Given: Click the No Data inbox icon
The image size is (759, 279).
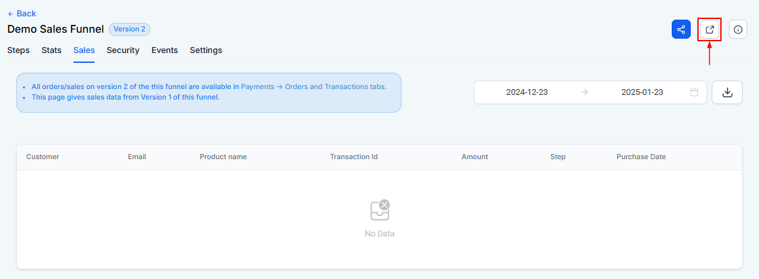Looking at the screenshot, I should click(x=379, y=211).
